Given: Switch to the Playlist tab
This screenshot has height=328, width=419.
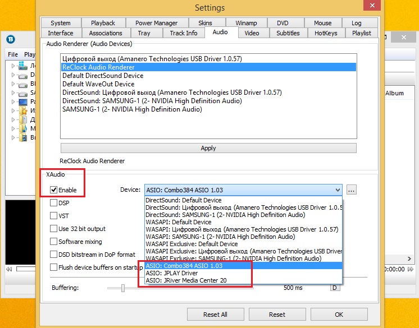Looking at the screenshot, I should (x=362, y=33).
